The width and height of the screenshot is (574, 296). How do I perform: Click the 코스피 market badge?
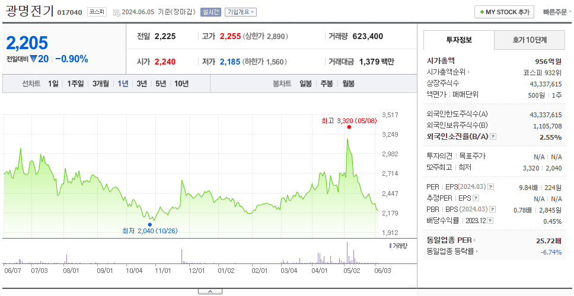[x=97, y=12]
